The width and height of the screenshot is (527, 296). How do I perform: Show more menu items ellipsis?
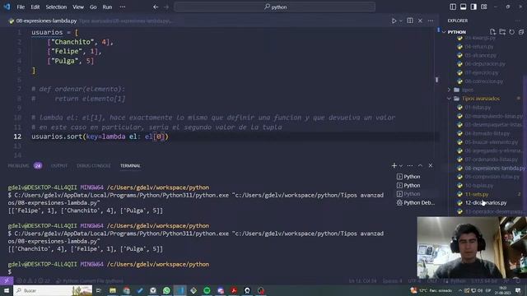click(123, 7)
